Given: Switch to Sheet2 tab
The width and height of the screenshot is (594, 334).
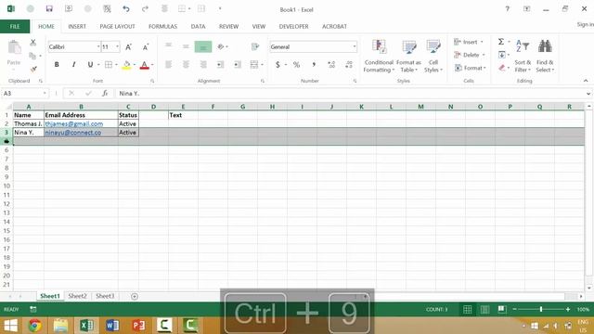Looking at the screenshot, I should pos(77,296).
